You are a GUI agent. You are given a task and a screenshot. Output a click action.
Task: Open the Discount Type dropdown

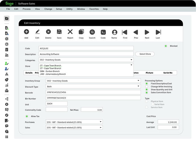coord(138,86)
